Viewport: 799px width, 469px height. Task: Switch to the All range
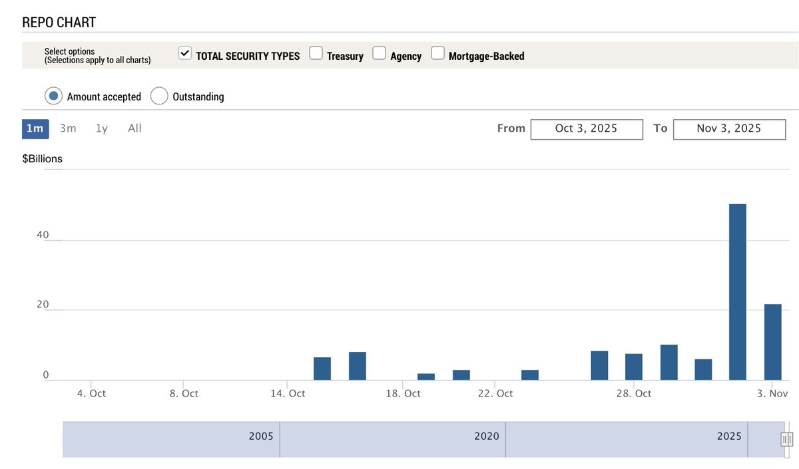pyautogui.click(x=134, y=128)
